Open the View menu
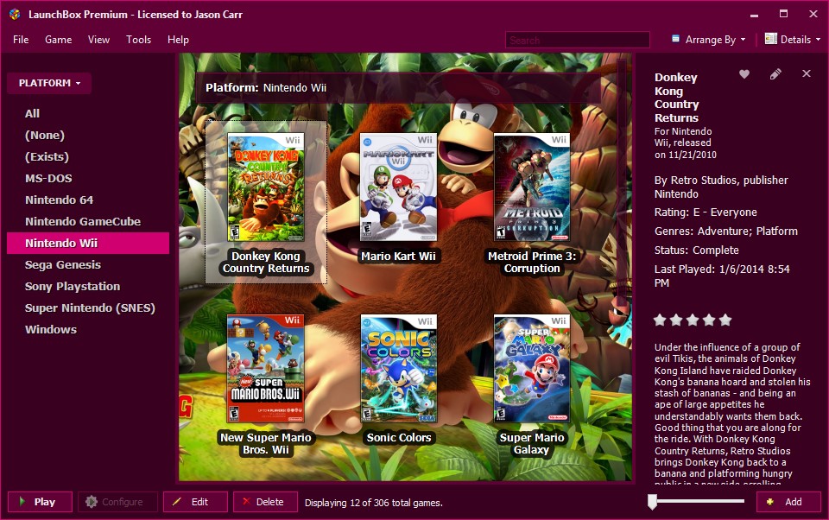The image size is (829, 520). (99, 40)
